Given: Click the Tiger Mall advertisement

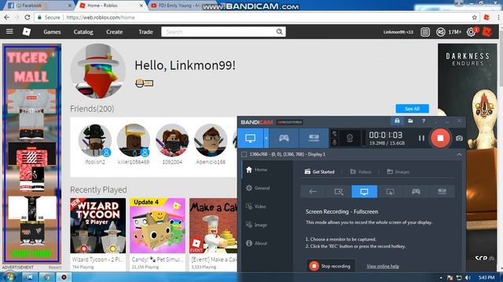Looking at the screenshot, I should [x=31, y=154].
